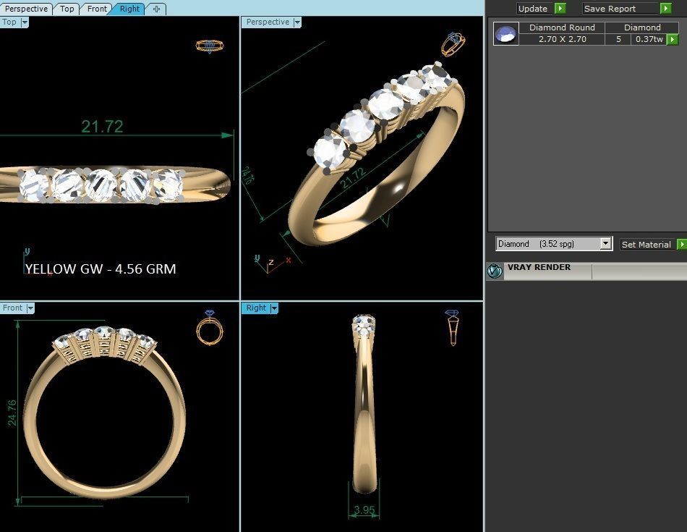The width and height of the screenshot is (687, 532).
Task: Select the 3.95 dimension in Right viewport
Action: pyautogui.click(x=364, y=510)
